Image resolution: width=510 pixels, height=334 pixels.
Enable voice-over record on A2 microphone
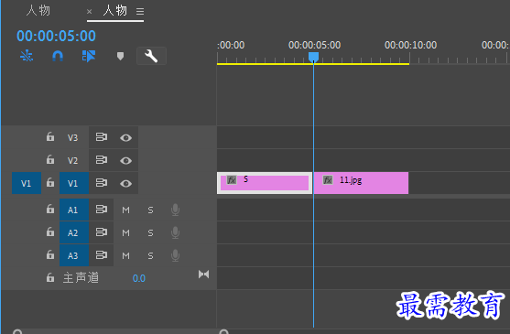click(175, 232)
